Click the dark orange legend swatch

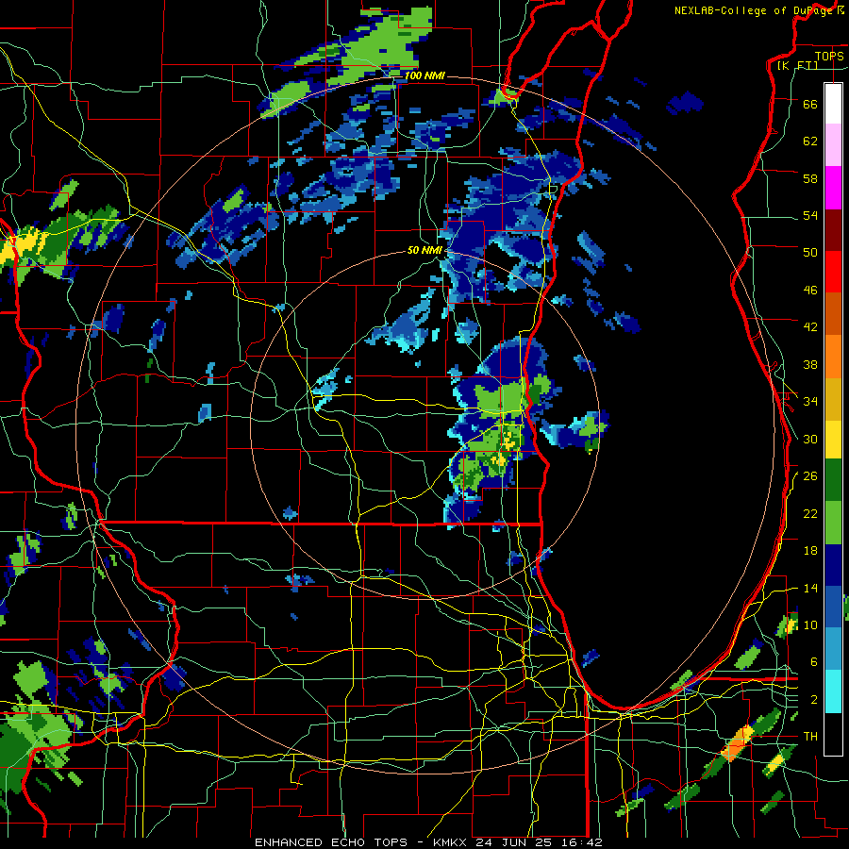pyautogui.click(x=833, y=313)
